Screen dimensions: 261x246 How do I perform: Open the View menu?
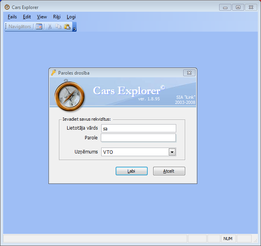tap(42, 17)
